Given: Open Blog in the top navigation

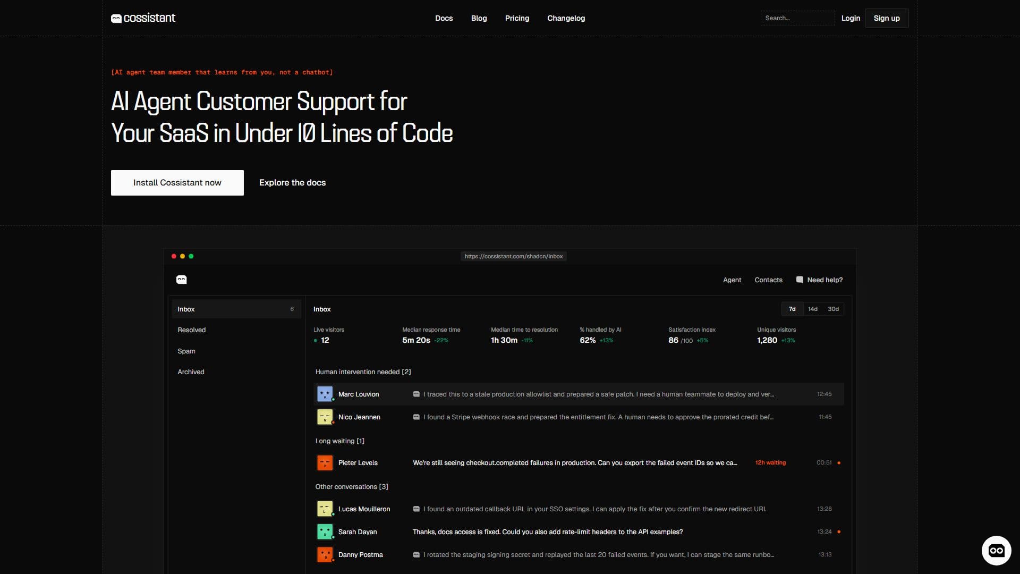Looking at the screenshot, I should click(x=479, y=18).
